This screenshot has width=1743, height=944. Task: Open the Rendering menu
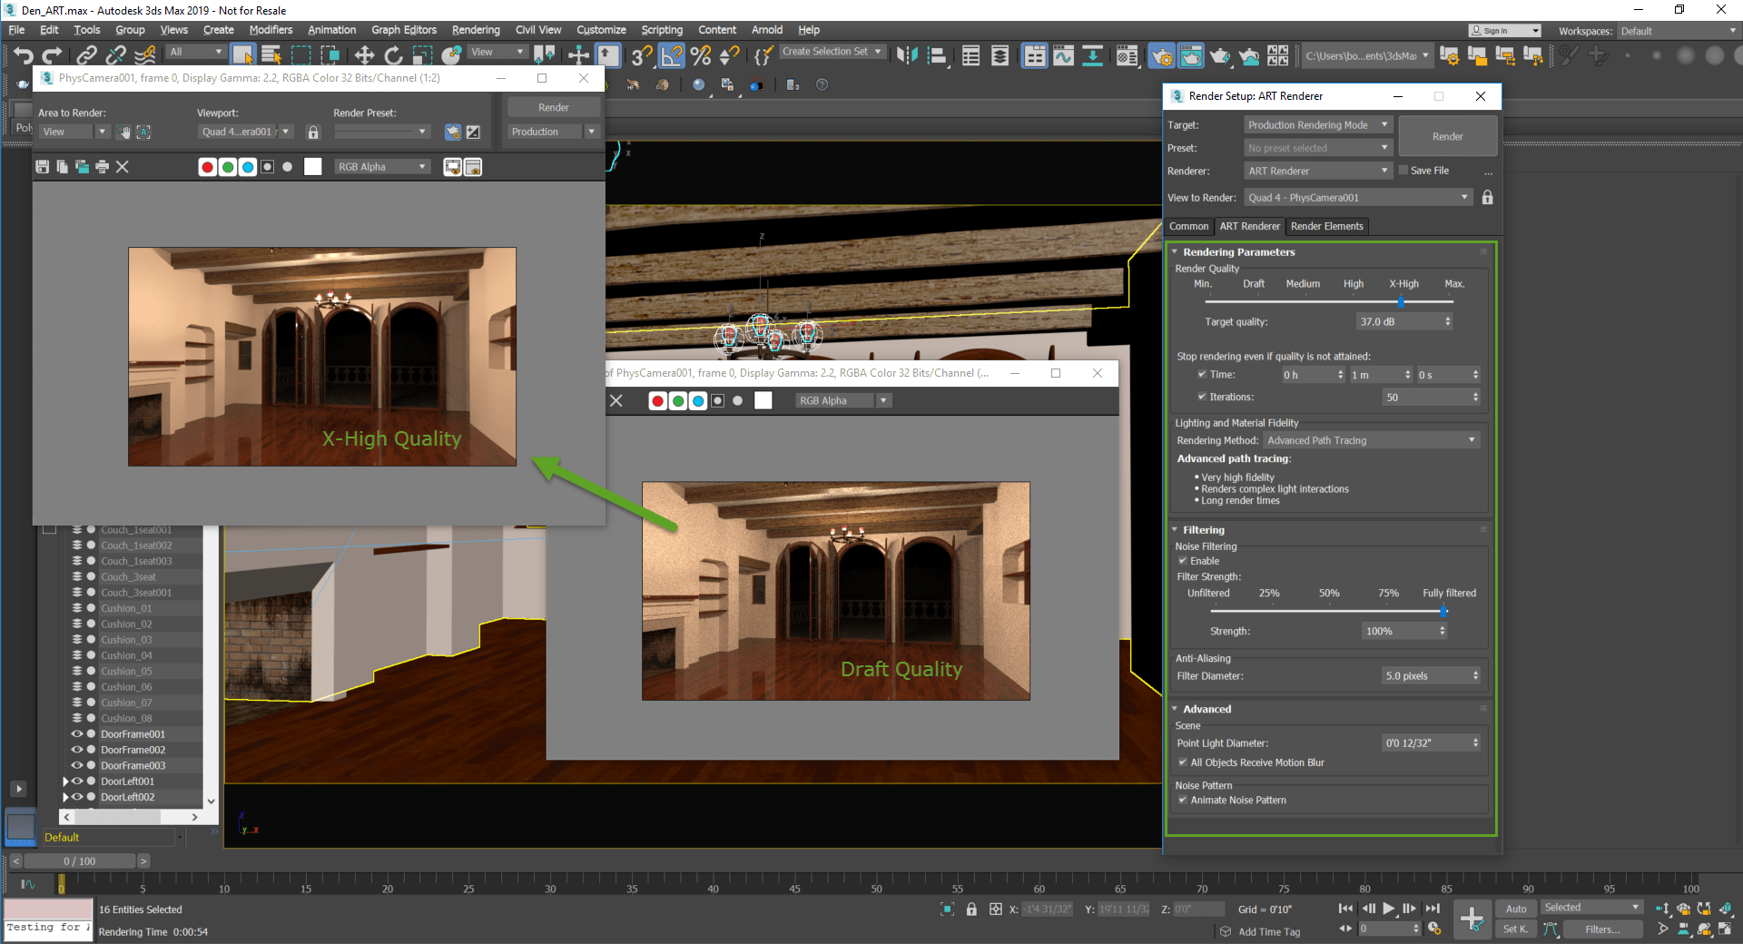[x=475, y=30]
